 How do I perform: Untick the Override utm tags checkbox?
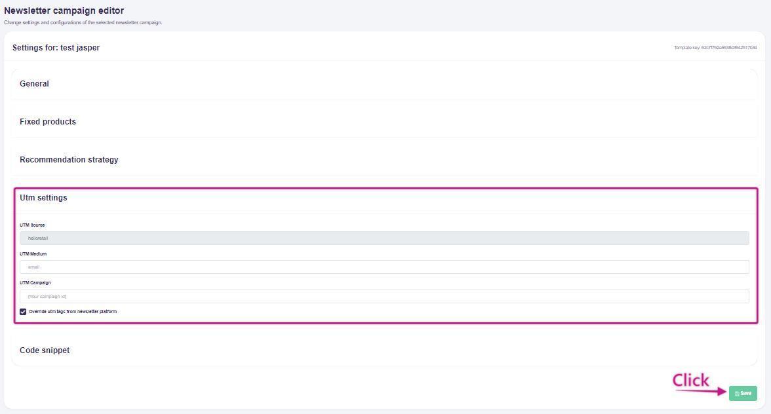[x=23, y=312]
